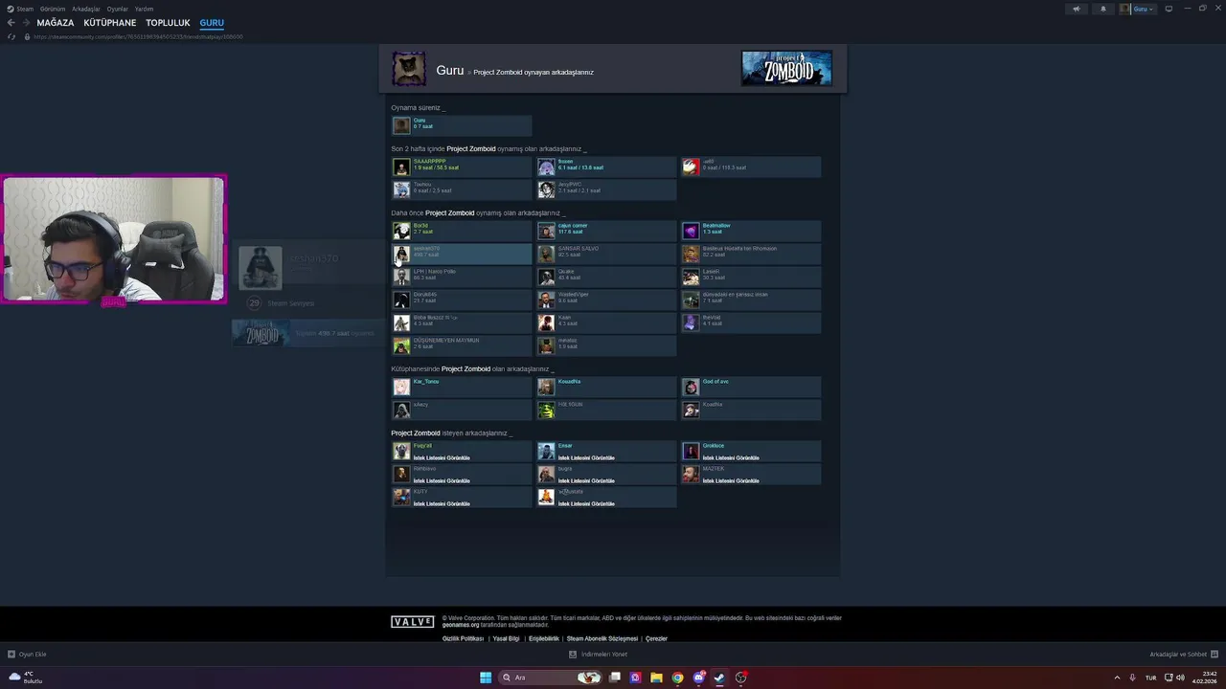
Task: Click the page URL address field
Action: [139, 36]
